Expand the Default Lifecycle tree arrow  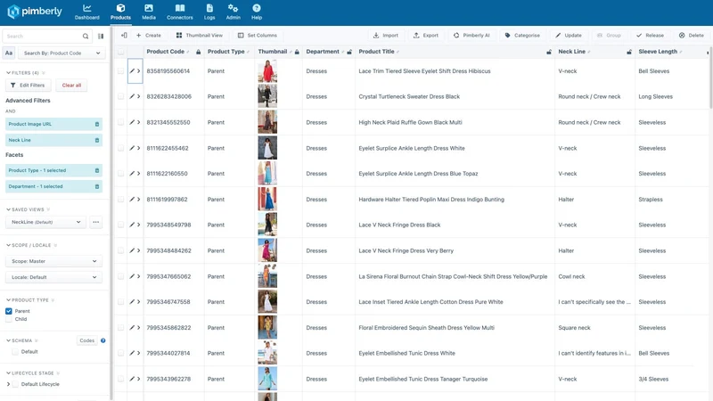(x=8, y=384)
